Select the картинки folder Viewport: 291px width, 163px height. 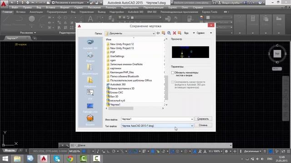click(x=114, y=68)
